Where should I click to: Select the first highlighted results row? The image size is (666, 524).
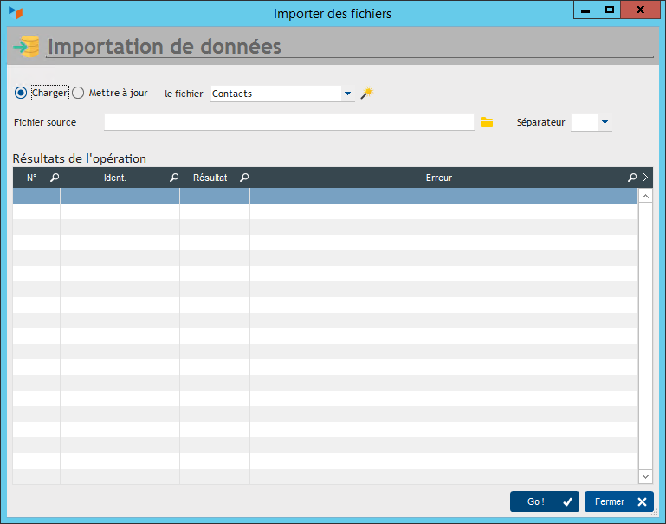[325, 196]
